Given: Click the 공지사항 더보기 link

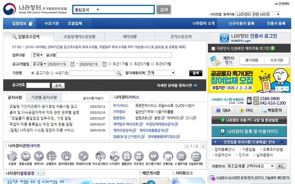Looking at the screenshot, I should [93, 98].
